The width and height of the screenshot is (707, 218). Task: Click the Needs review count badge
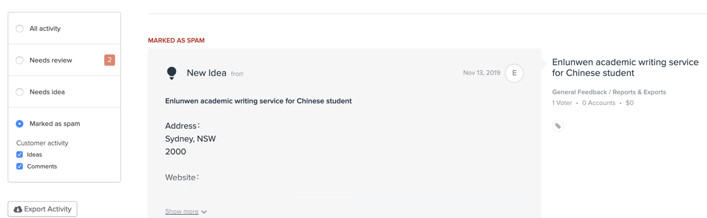(x=110, y=60)
